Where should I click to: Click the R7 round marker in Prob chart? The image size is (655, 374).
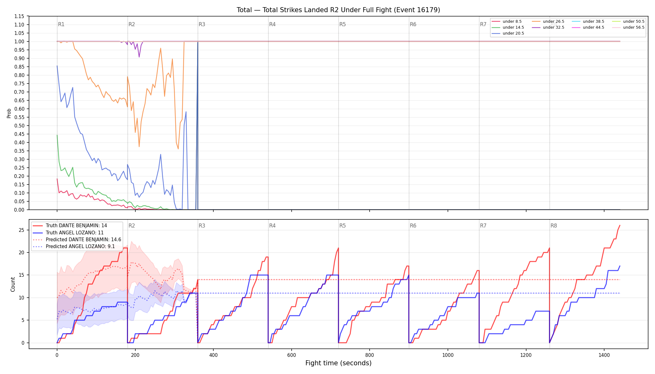(483, 24)
